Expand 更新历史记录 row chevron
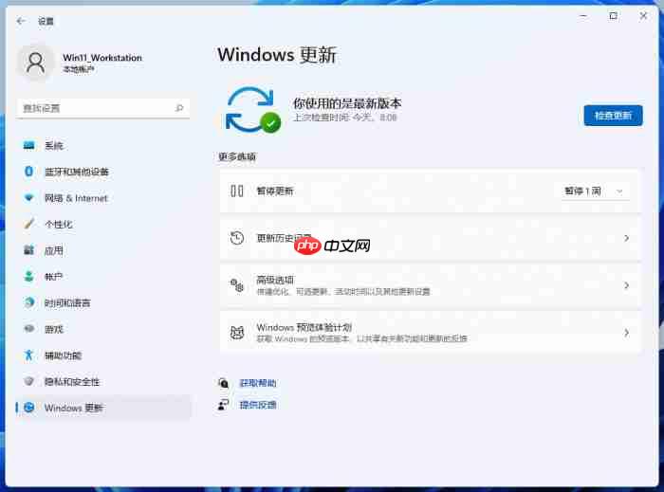Viewport: 664px width, 492px height. pos(626,238)
